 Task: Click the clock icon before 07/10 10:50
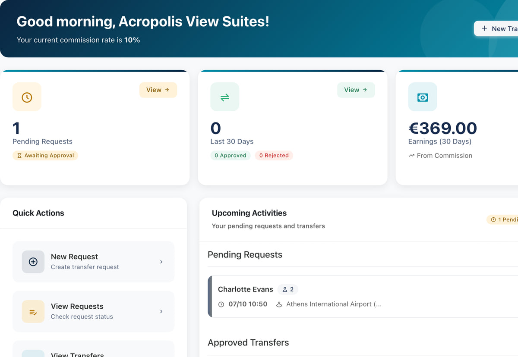tap(221, 304)
